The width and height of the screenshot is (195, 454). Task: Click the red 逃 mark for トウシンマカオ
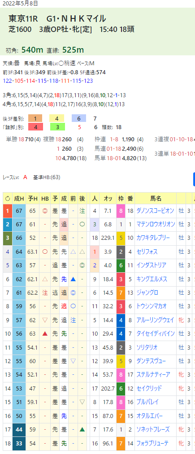pos(64,306)
